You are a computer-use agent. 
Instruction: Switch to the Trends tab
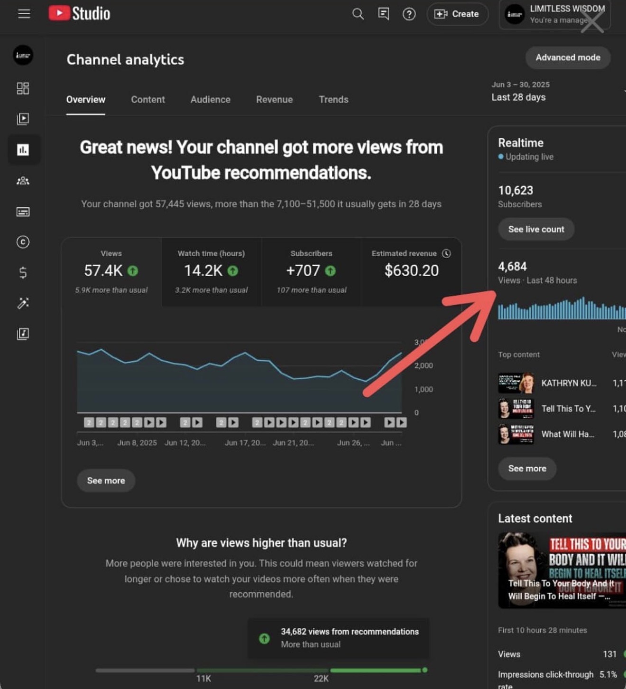[333, 100]
